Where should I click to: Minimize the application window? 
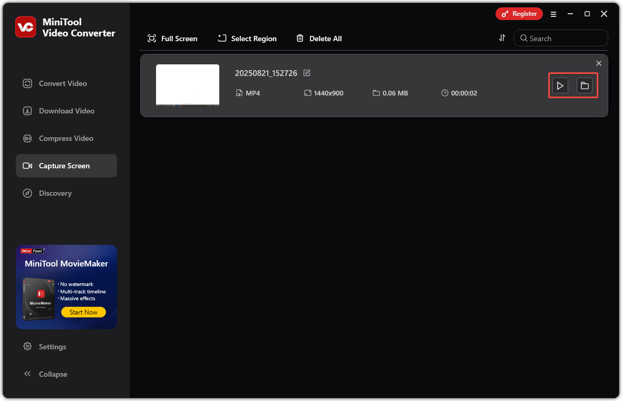[570, 14]
